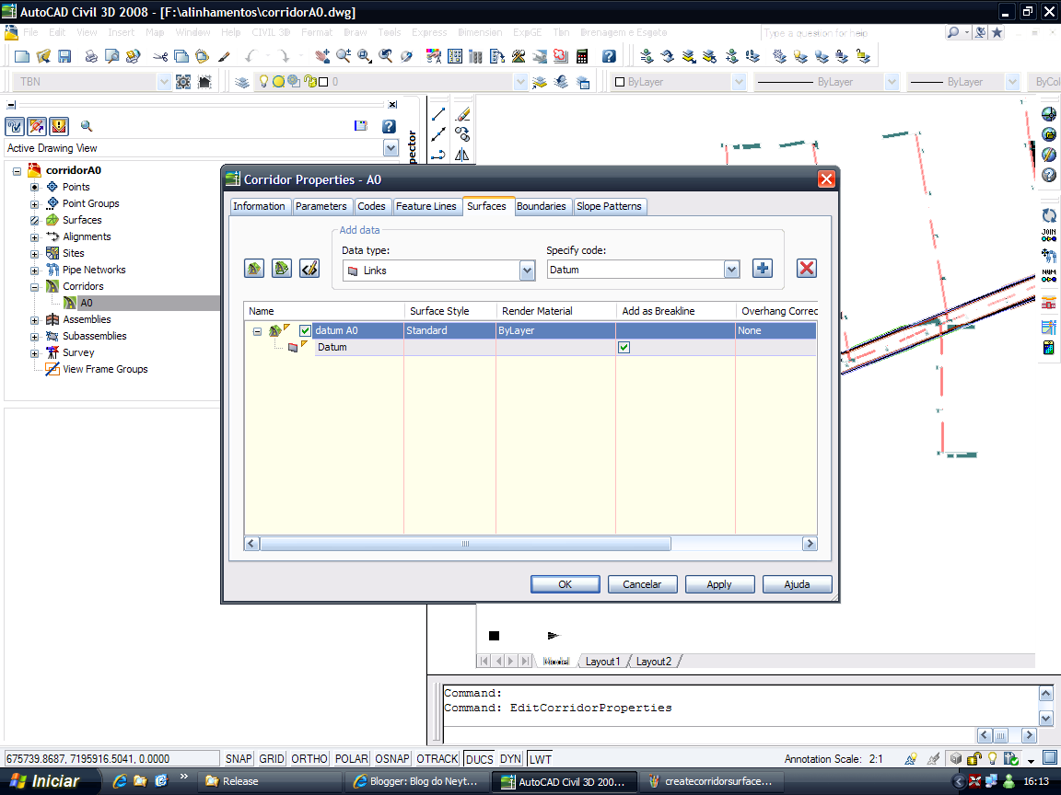Expand the Pipe Networks tree node
The width and height of the screenshot is (1061, 795).
coord(34,271)
